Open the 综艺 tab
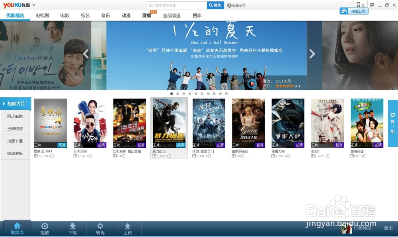The image size is (398, 237). click(85, 15)
